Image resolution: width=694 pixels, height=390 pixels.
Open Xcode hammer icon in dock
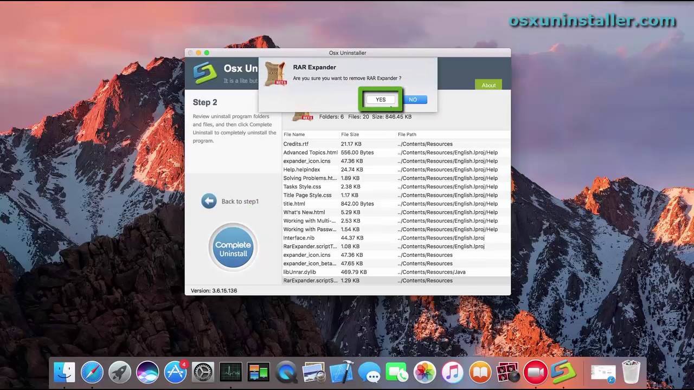[x=342, y=373]
